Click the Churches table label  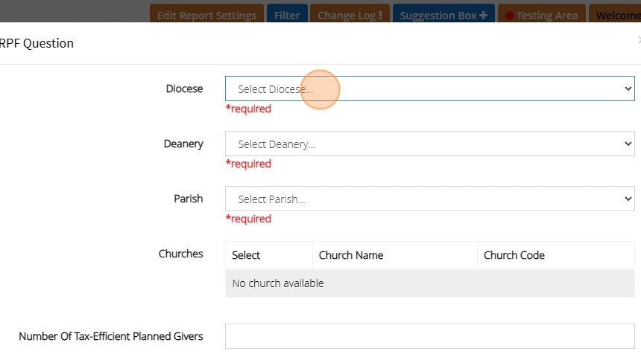point(180,254)
